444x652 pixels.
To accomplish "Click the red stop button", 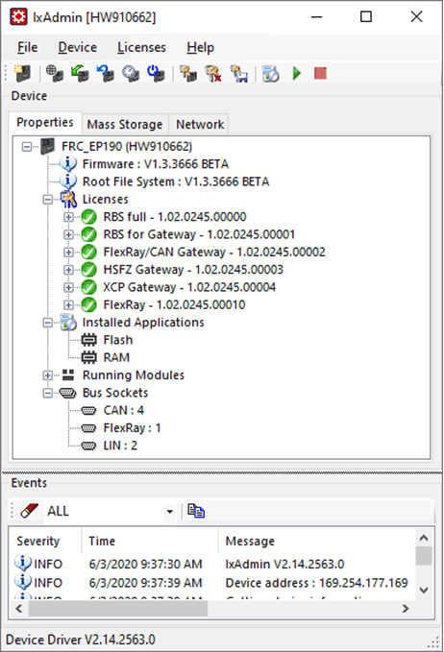I will [320, 74].
